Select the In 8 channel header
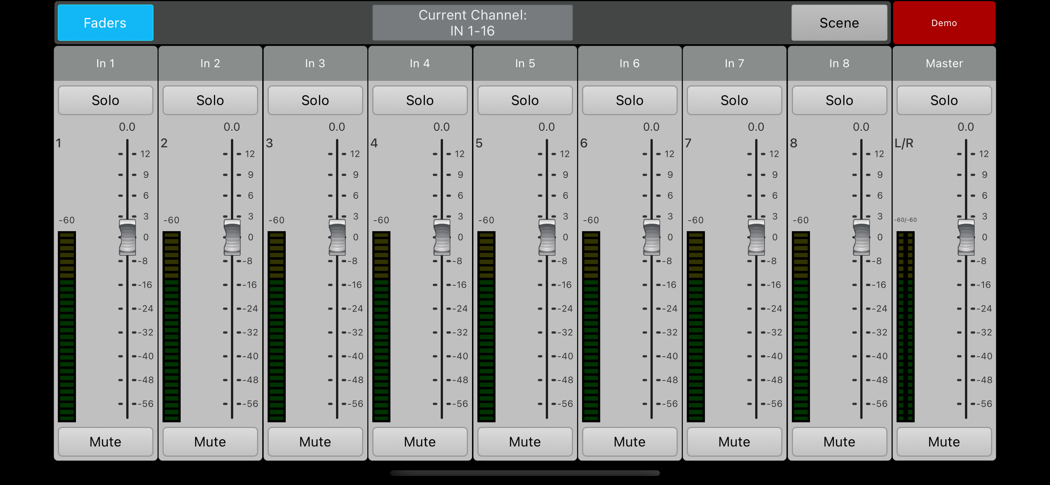This screenshot has width=1050, height=485. pos(839,63)
